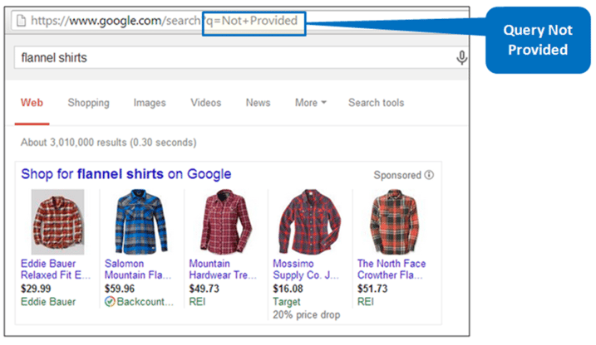This screenshot has height=345, width=596.
Task: Click the Mossimo Supply Co shirt image
Action: pyautogui.click(x=310, y=221)
